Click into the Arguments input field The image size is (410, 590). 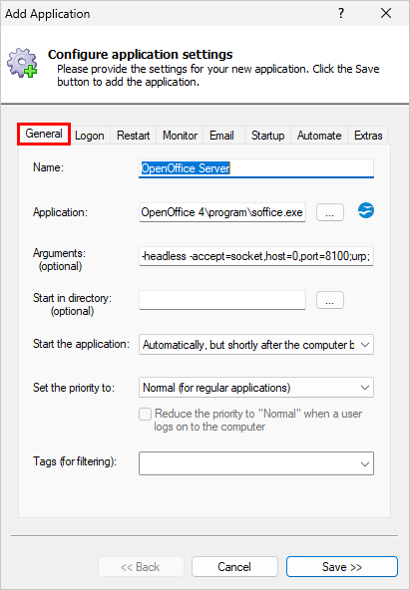[x=256, y=256]
